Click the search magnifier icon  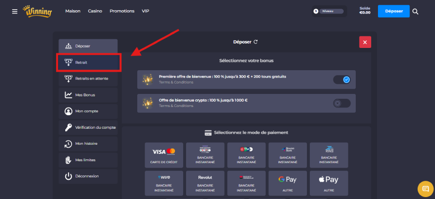coord(416,11)
